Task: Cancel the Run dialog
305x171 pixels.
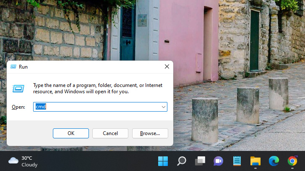Action: 110,133
